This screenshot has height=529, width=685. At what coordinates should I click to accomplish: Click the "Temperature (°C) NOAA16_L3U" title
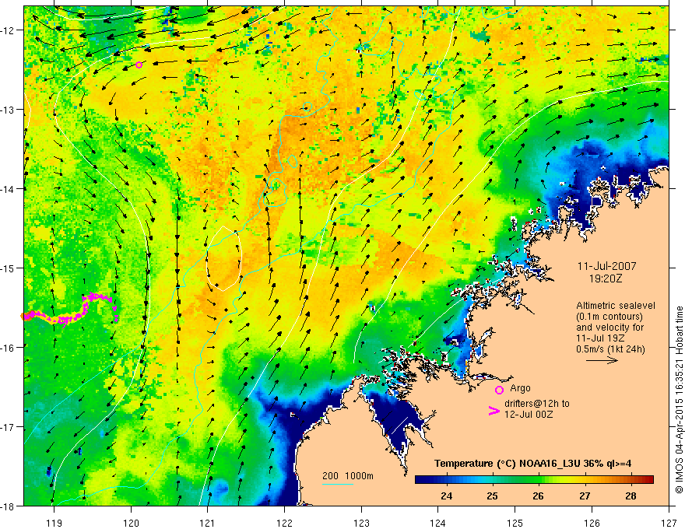(x=508, y=464)
